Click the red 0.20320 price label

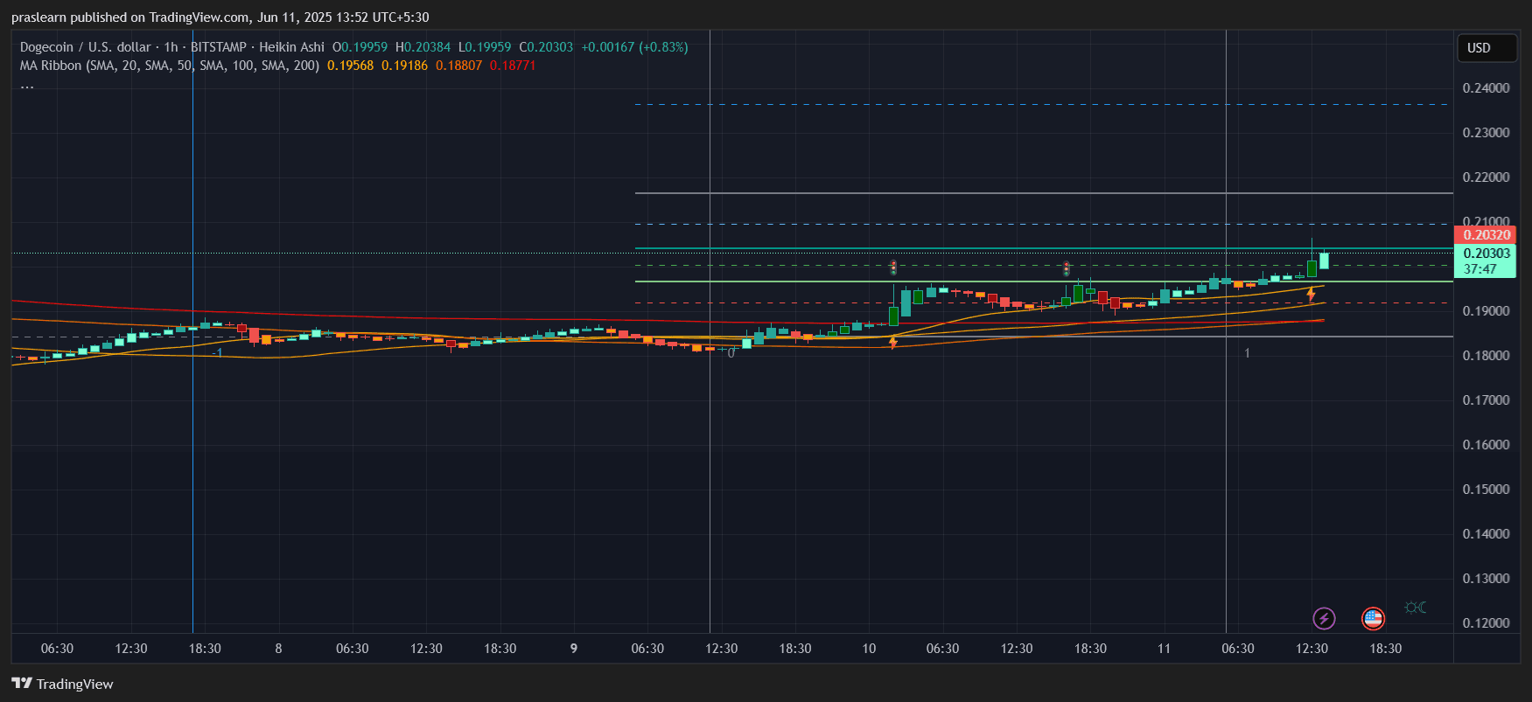[1486, 235]
